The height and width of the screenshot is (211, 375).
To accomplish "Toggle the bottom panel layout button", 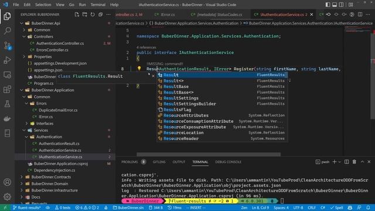I will [x=335, y=5].
